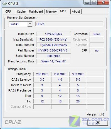Close the CPU-Z window
The height and width of the screenshot is (129, 111).
coord(103,3)
